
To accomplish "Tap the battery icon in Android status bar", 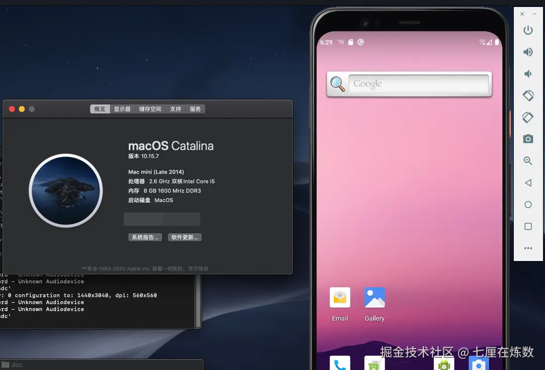I will click(497, 42).
